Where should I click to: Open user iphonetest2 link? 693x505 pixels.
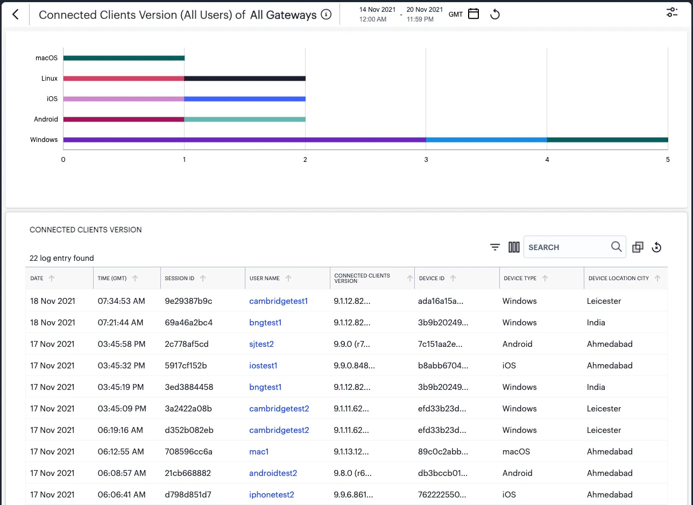[x=272, y=495]
